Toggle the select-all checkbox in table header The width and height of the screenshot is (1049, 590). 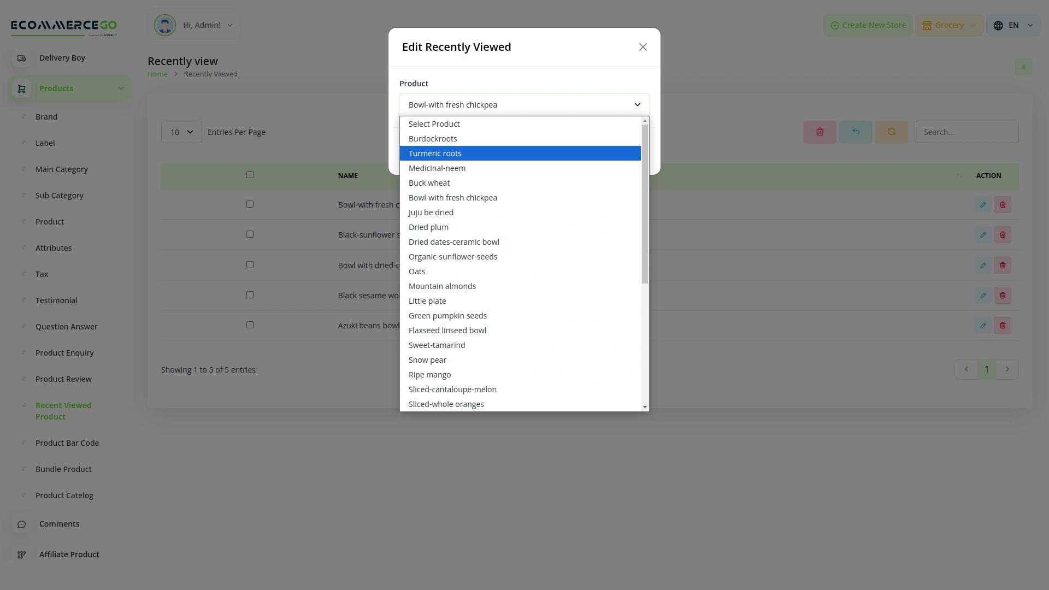[250, 174]
